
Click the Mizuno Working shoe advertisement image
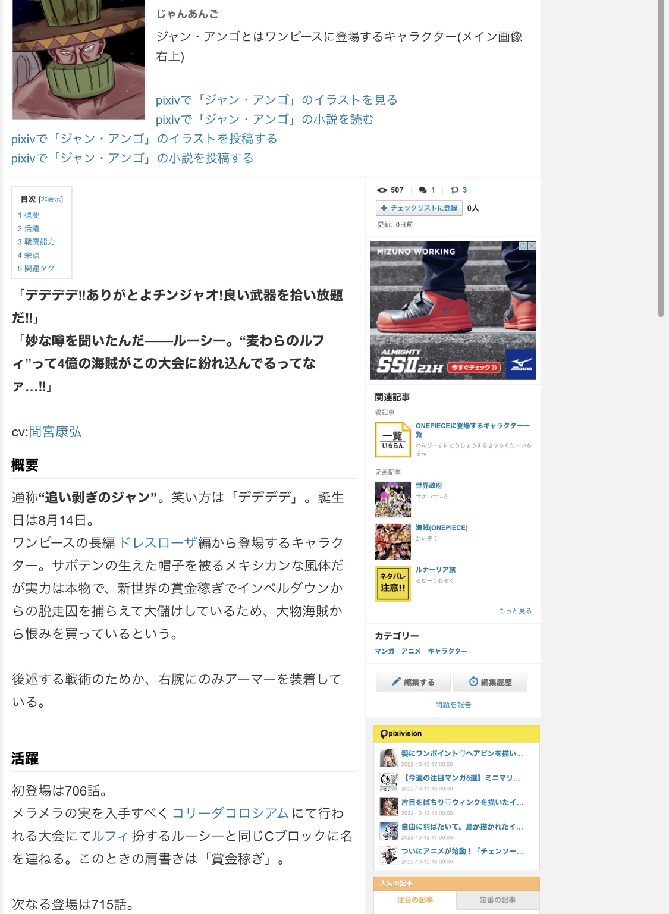coord(453,310)
